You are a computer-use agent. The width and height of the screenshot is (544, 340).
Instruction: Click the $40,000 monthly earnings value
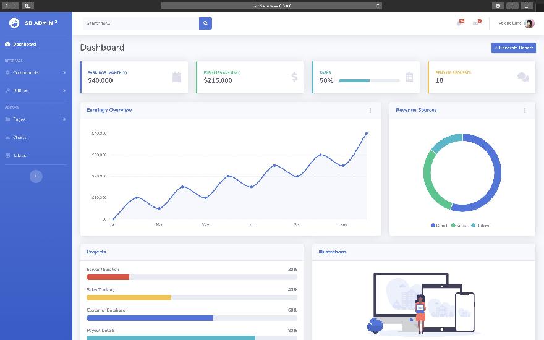100,80
